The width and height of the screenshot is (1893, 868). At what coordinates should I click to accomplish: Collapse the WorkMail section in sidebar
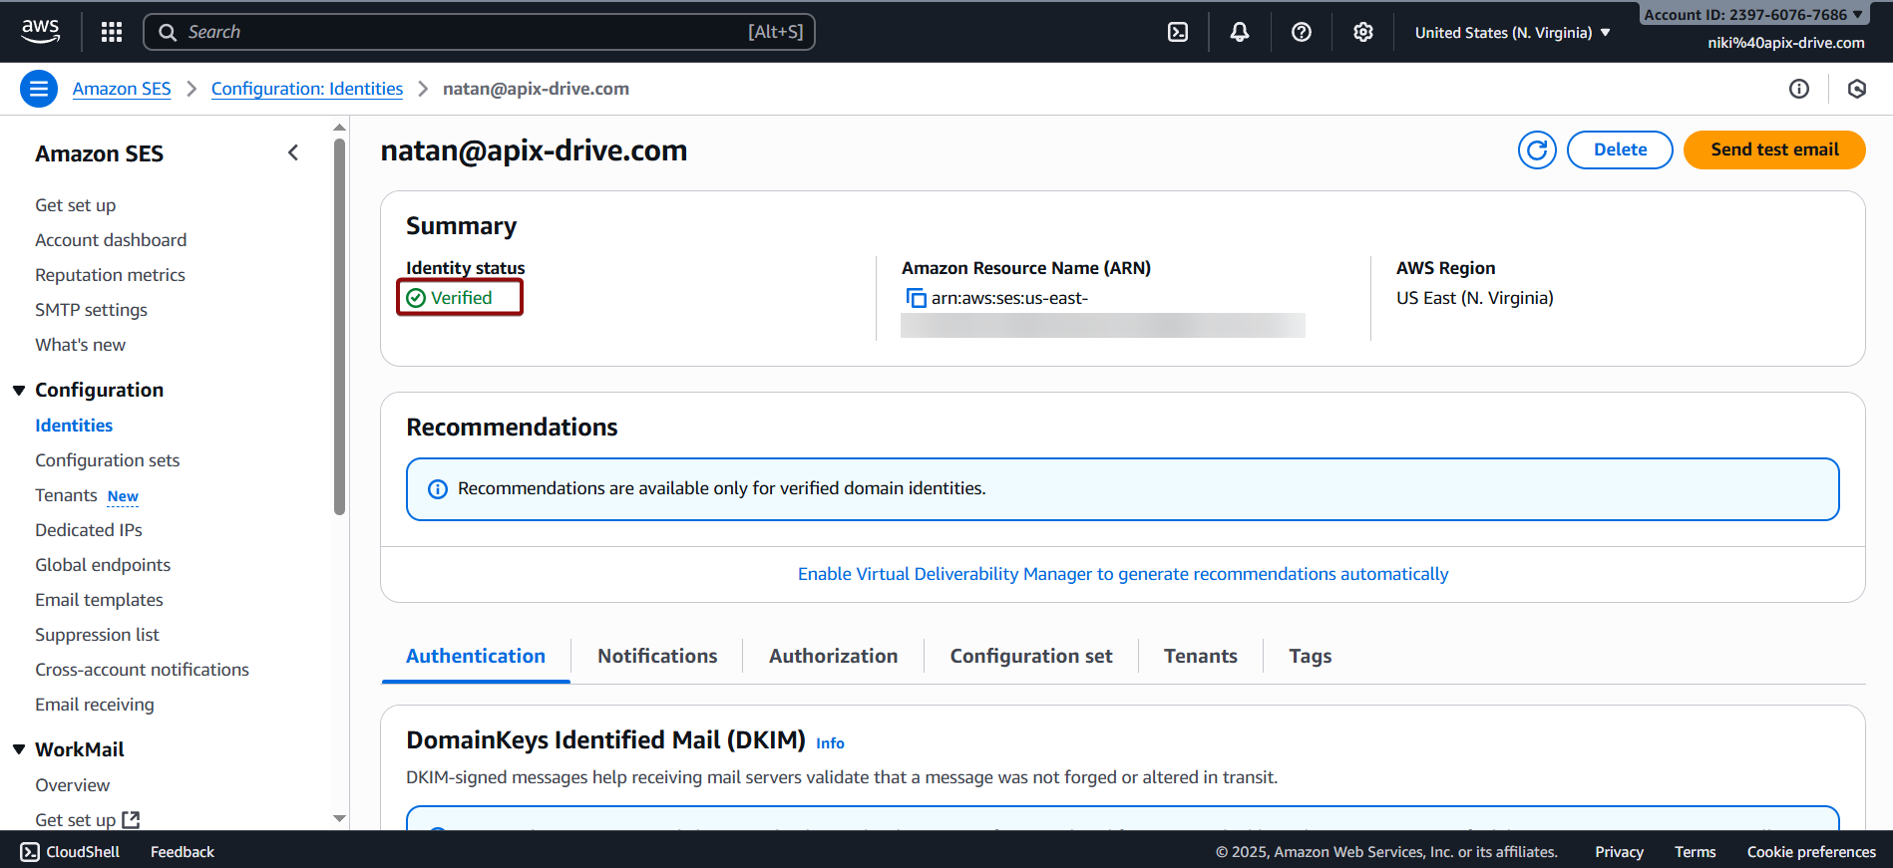[x=19, y=749]
